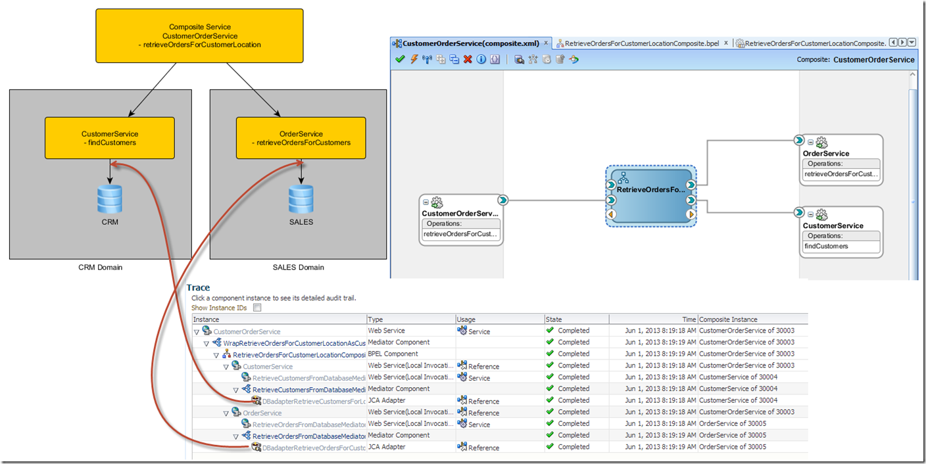Collapse the OrderService row in Trace tree
Screen dimensions: 926x464
pyautogui.click(x=226, y=413)
